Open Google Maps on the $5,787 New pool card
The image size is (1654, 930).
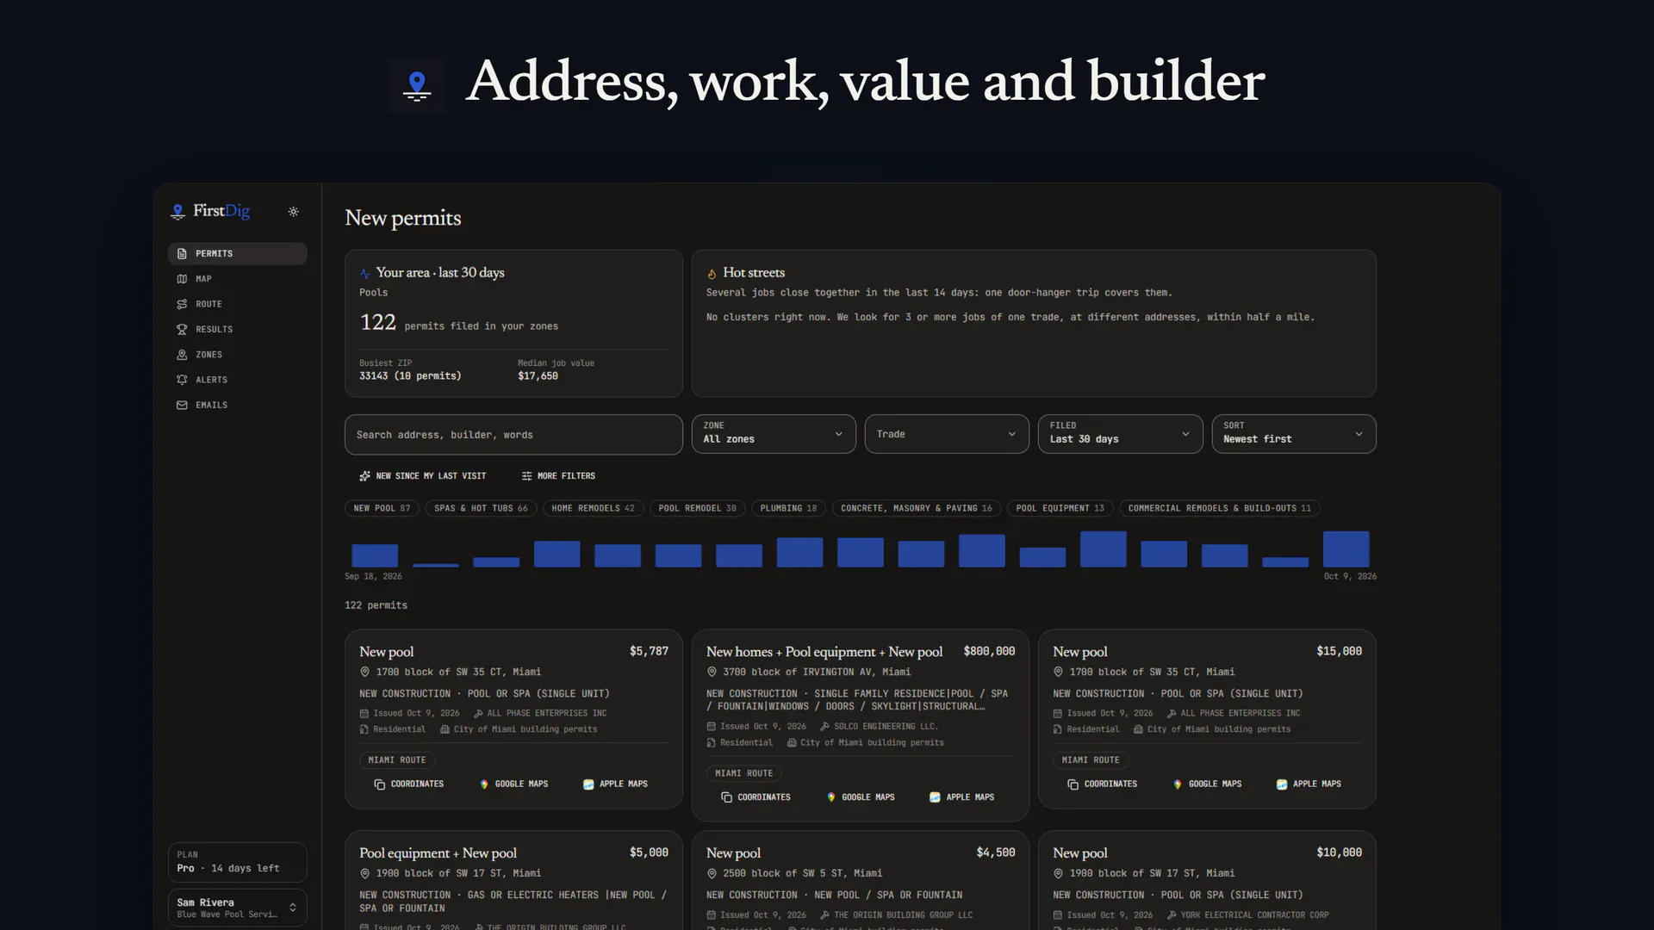pos(513,784)
